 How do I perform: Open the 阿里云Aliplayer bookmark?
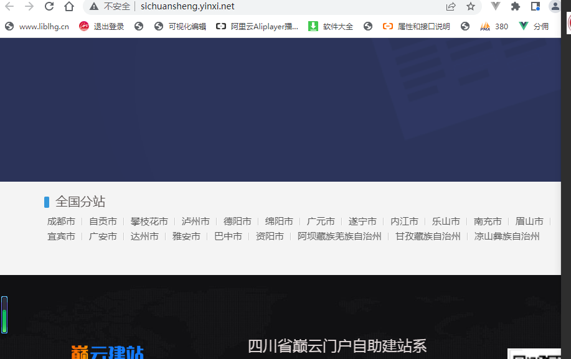pos(257,26)
